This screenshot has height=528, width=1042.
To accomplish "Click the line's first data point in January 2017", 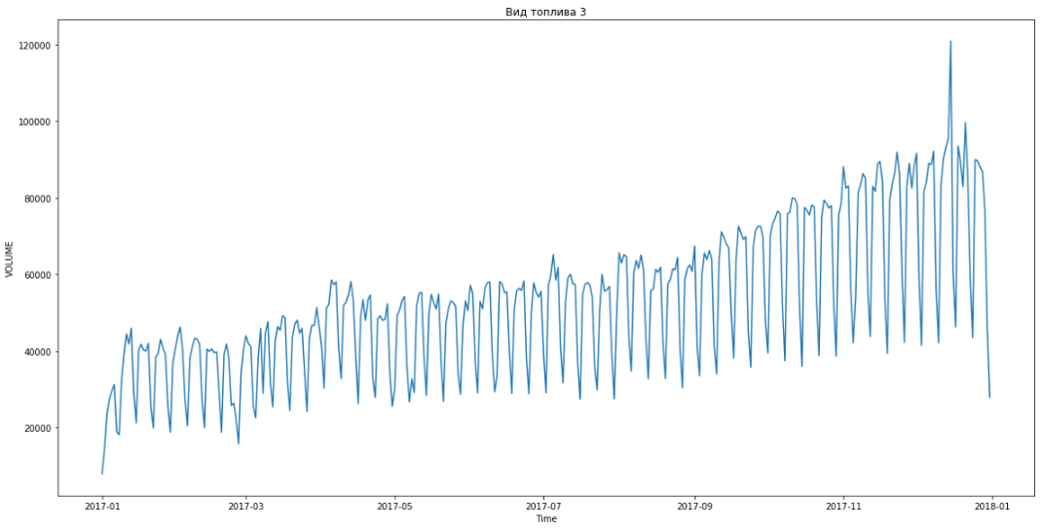I will tap(102, 474).
